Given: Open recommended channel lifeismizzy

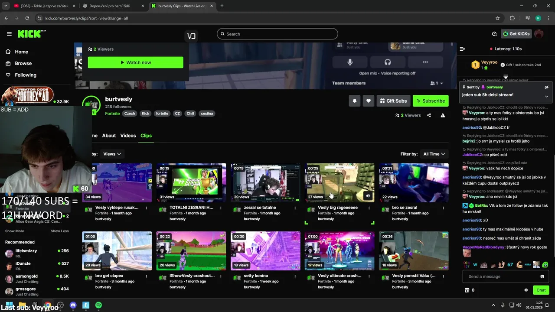Looking at the screenshot, I should point(37,253).
